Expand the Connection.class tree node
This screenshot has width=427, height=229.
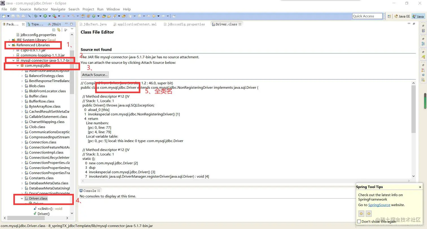[22, 142]
